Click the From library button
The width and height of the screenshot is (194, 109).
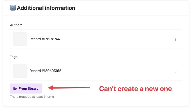click(26, 88)
